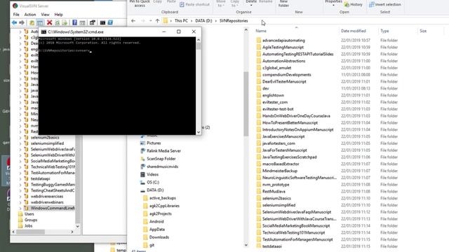449x252 pixels.
Task: Click the red X Delete icon in VisualSVN toolbar
Action: coord(50,22)
